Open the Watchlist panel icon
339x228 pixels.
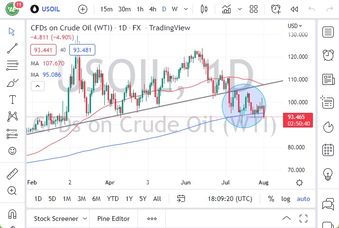tap(328, 32)
